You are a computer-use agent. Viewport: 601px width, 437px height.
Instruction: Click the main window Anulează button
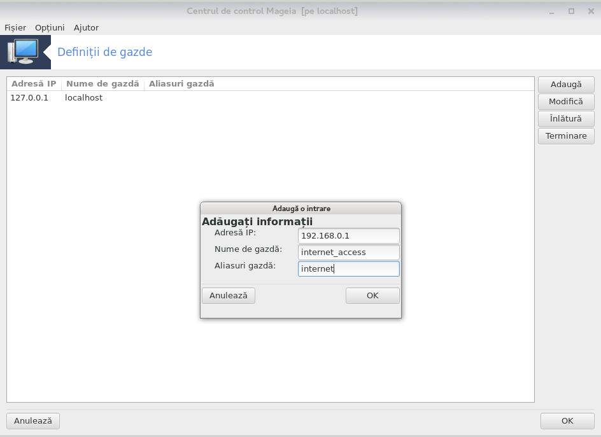point(33,421)
